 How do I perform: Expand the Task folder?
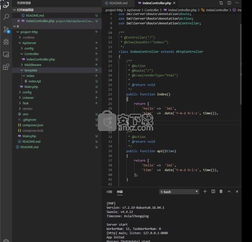pos(57,103)
